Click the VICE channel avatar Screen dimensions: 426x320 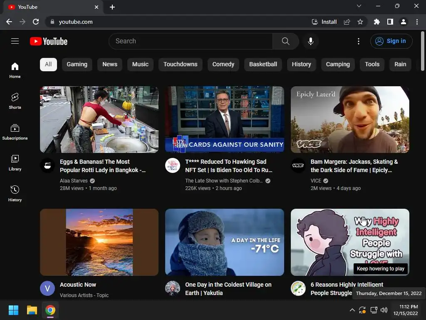pyautogui.click(x=298, y=165)
